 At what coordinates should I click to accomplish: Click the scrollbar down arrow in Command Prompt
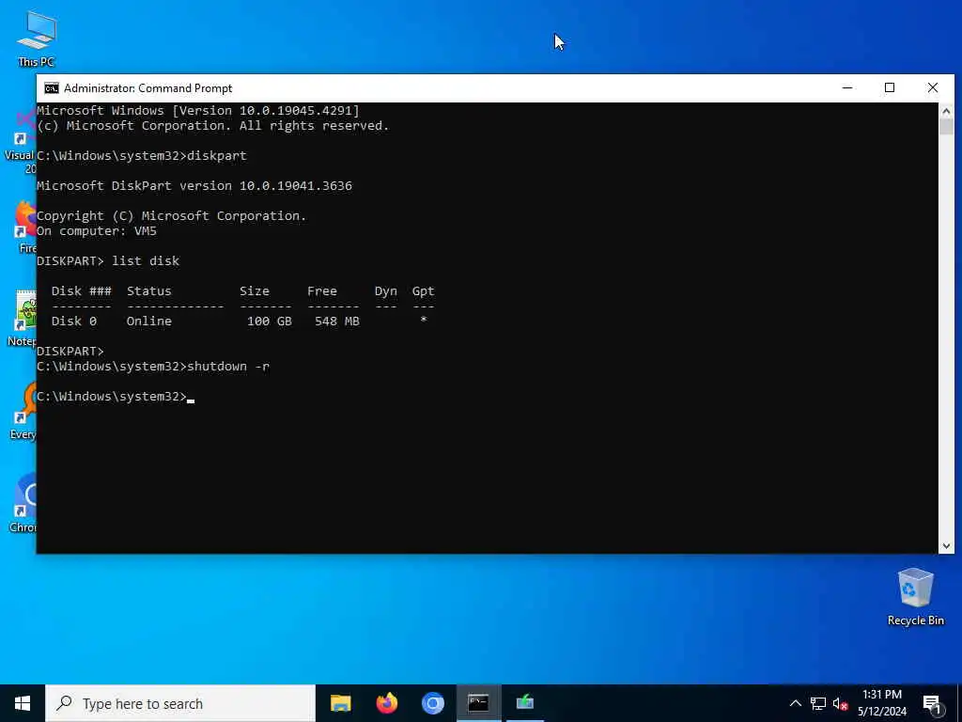946,546
